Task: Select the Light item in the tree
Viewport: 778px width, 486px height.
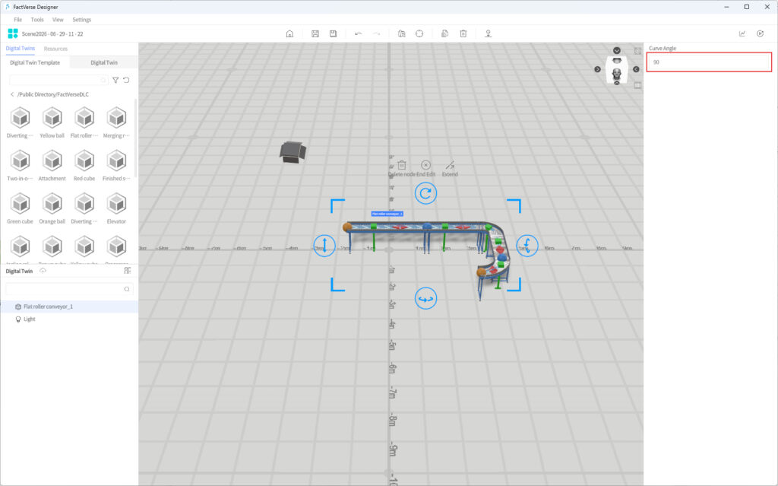Action: pyautogui.click(x=69, y=319)
